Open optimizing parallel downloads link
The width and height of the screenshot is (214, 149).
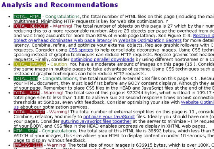click(103, 59)
